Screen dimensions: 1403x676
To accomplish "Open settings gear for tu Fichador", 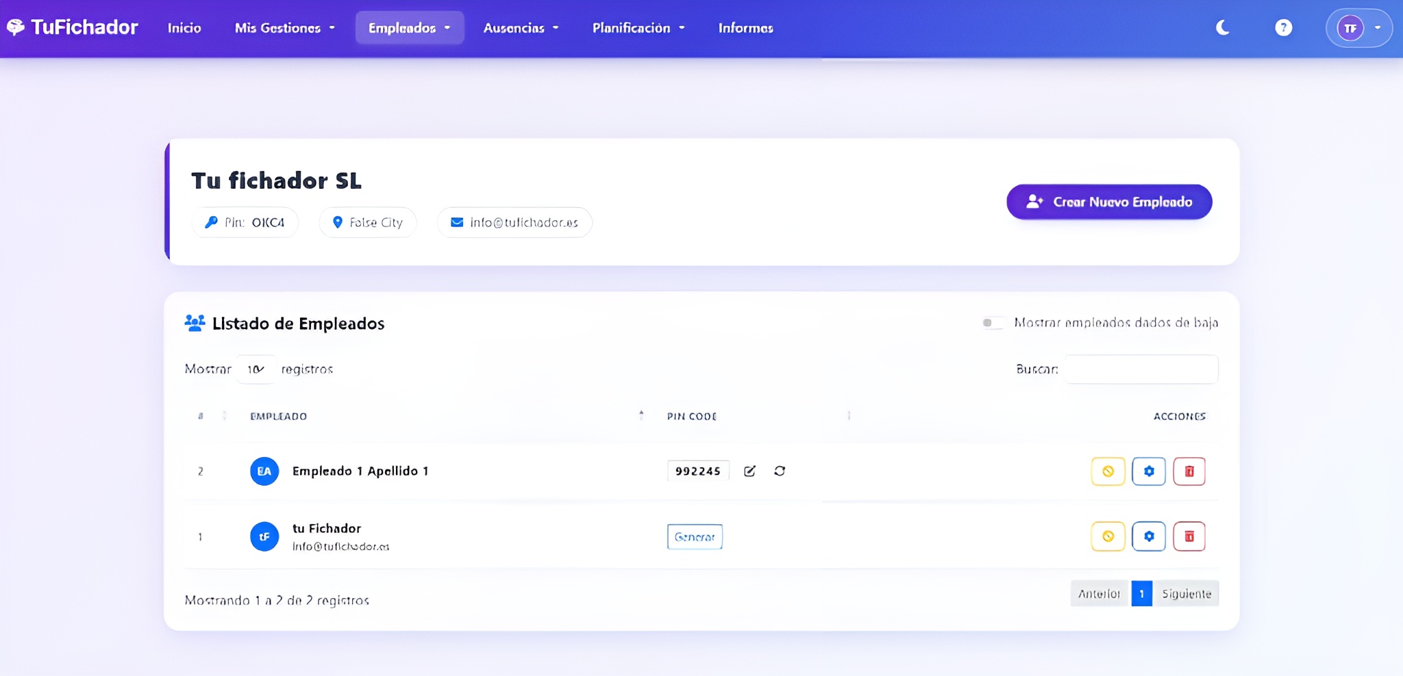I will pos(1149,536).
